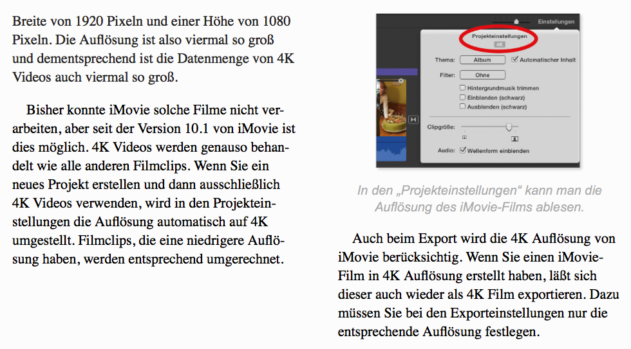Click the transition icon beside the clip
Screen dimensions: 631x349
point(413,120)
